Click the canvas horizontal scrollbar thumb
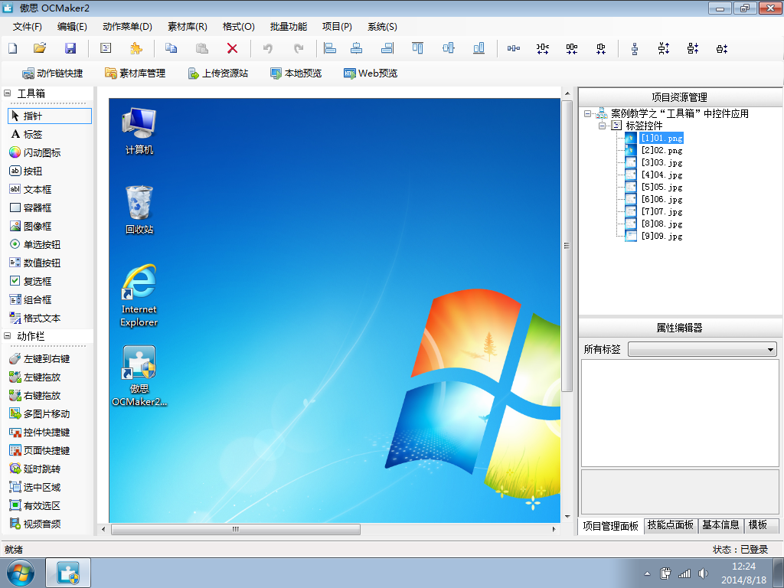Viewport: 784px width, 588px height. (236, 529)
